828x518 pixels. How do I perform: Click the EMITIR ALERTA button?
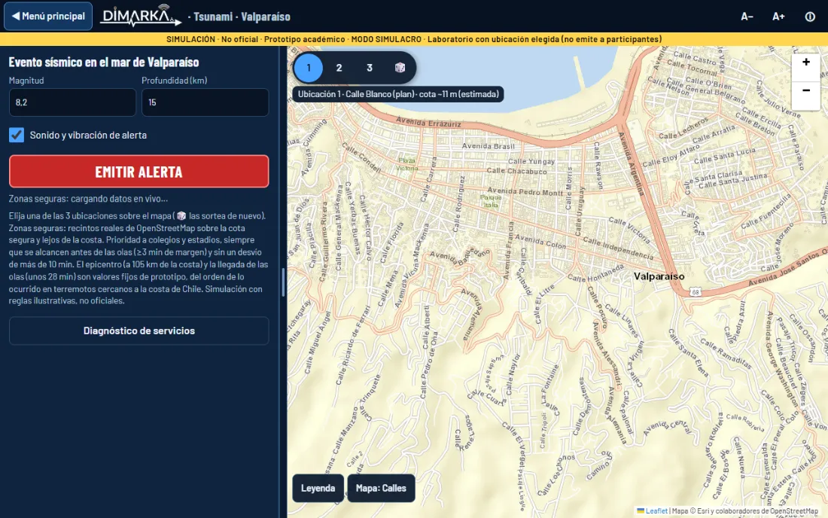pyautogui.click(x=139, y=172)
